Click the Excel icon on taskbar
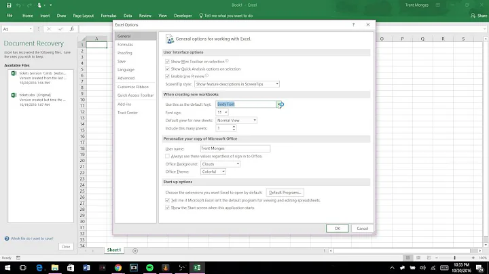This screenshot has height=274, width=489. [x=197, y=267]
